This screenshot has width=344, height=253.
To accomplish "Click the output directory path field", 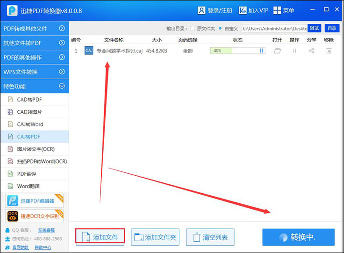I will pyautogui.click(x=274, y=29).
